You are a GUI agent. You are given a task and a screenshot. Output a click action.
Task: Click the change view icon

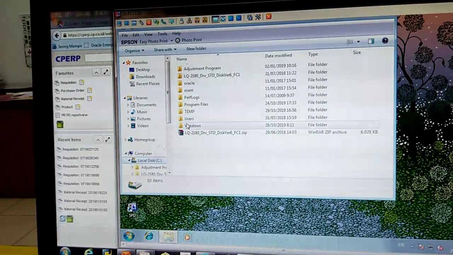tap(350, 42)
